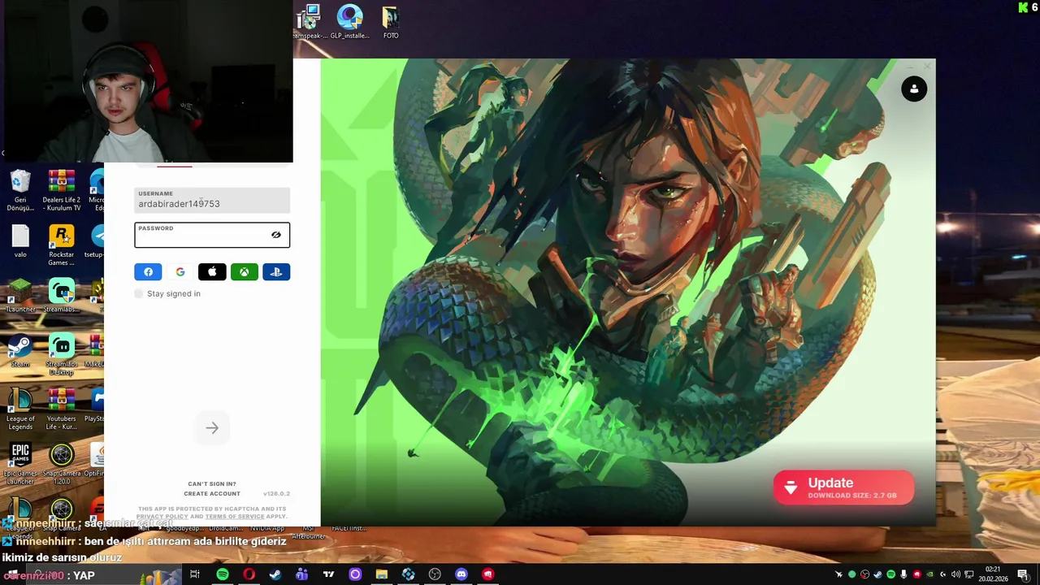Viewport: 1040px width, 585px height.
Task: Launch Streamlabs installer desktop shortcut
Action: [x=62, y=297]
